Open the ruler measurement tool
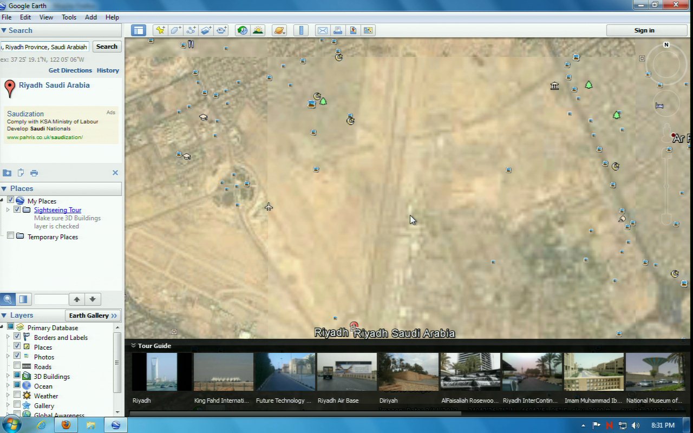Screen dimensions: 693x433 click(302, 30)
